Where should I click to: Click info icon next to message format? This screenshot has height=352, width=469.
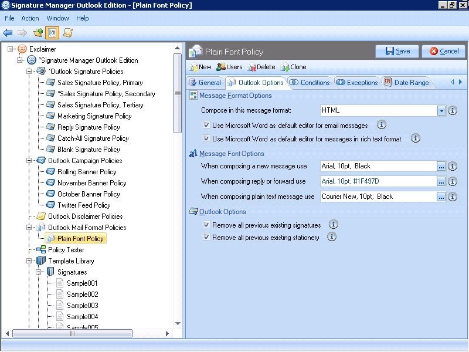click(452, 110)
